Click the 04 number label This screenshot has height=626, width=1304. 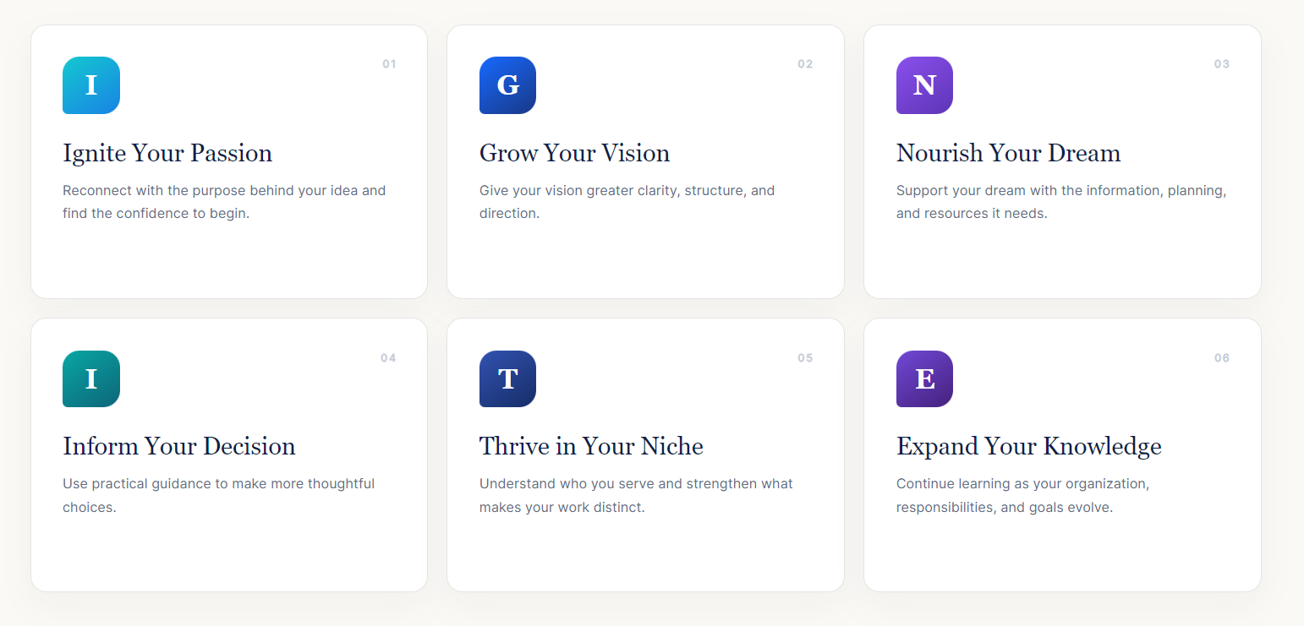tap(388, 358)
